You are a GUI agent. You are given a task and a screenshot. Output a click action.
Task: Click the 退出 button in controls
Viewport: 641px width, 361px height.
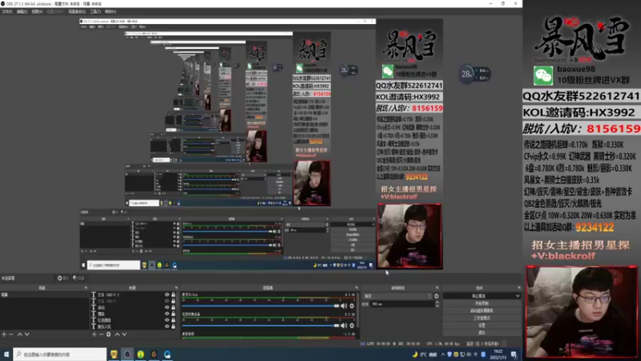(482, 333)
